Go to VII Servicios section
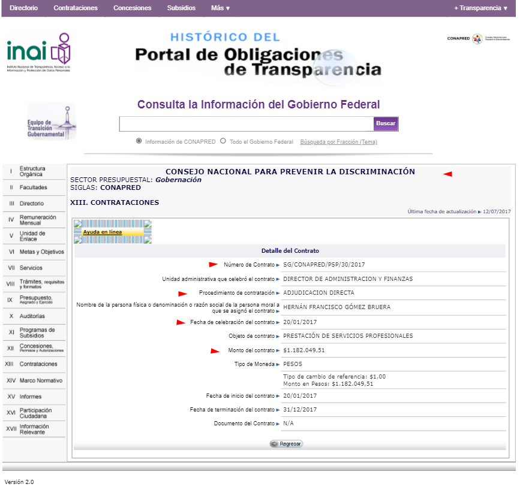The width and height of the screenshot is (526, 493). (34, 268)
